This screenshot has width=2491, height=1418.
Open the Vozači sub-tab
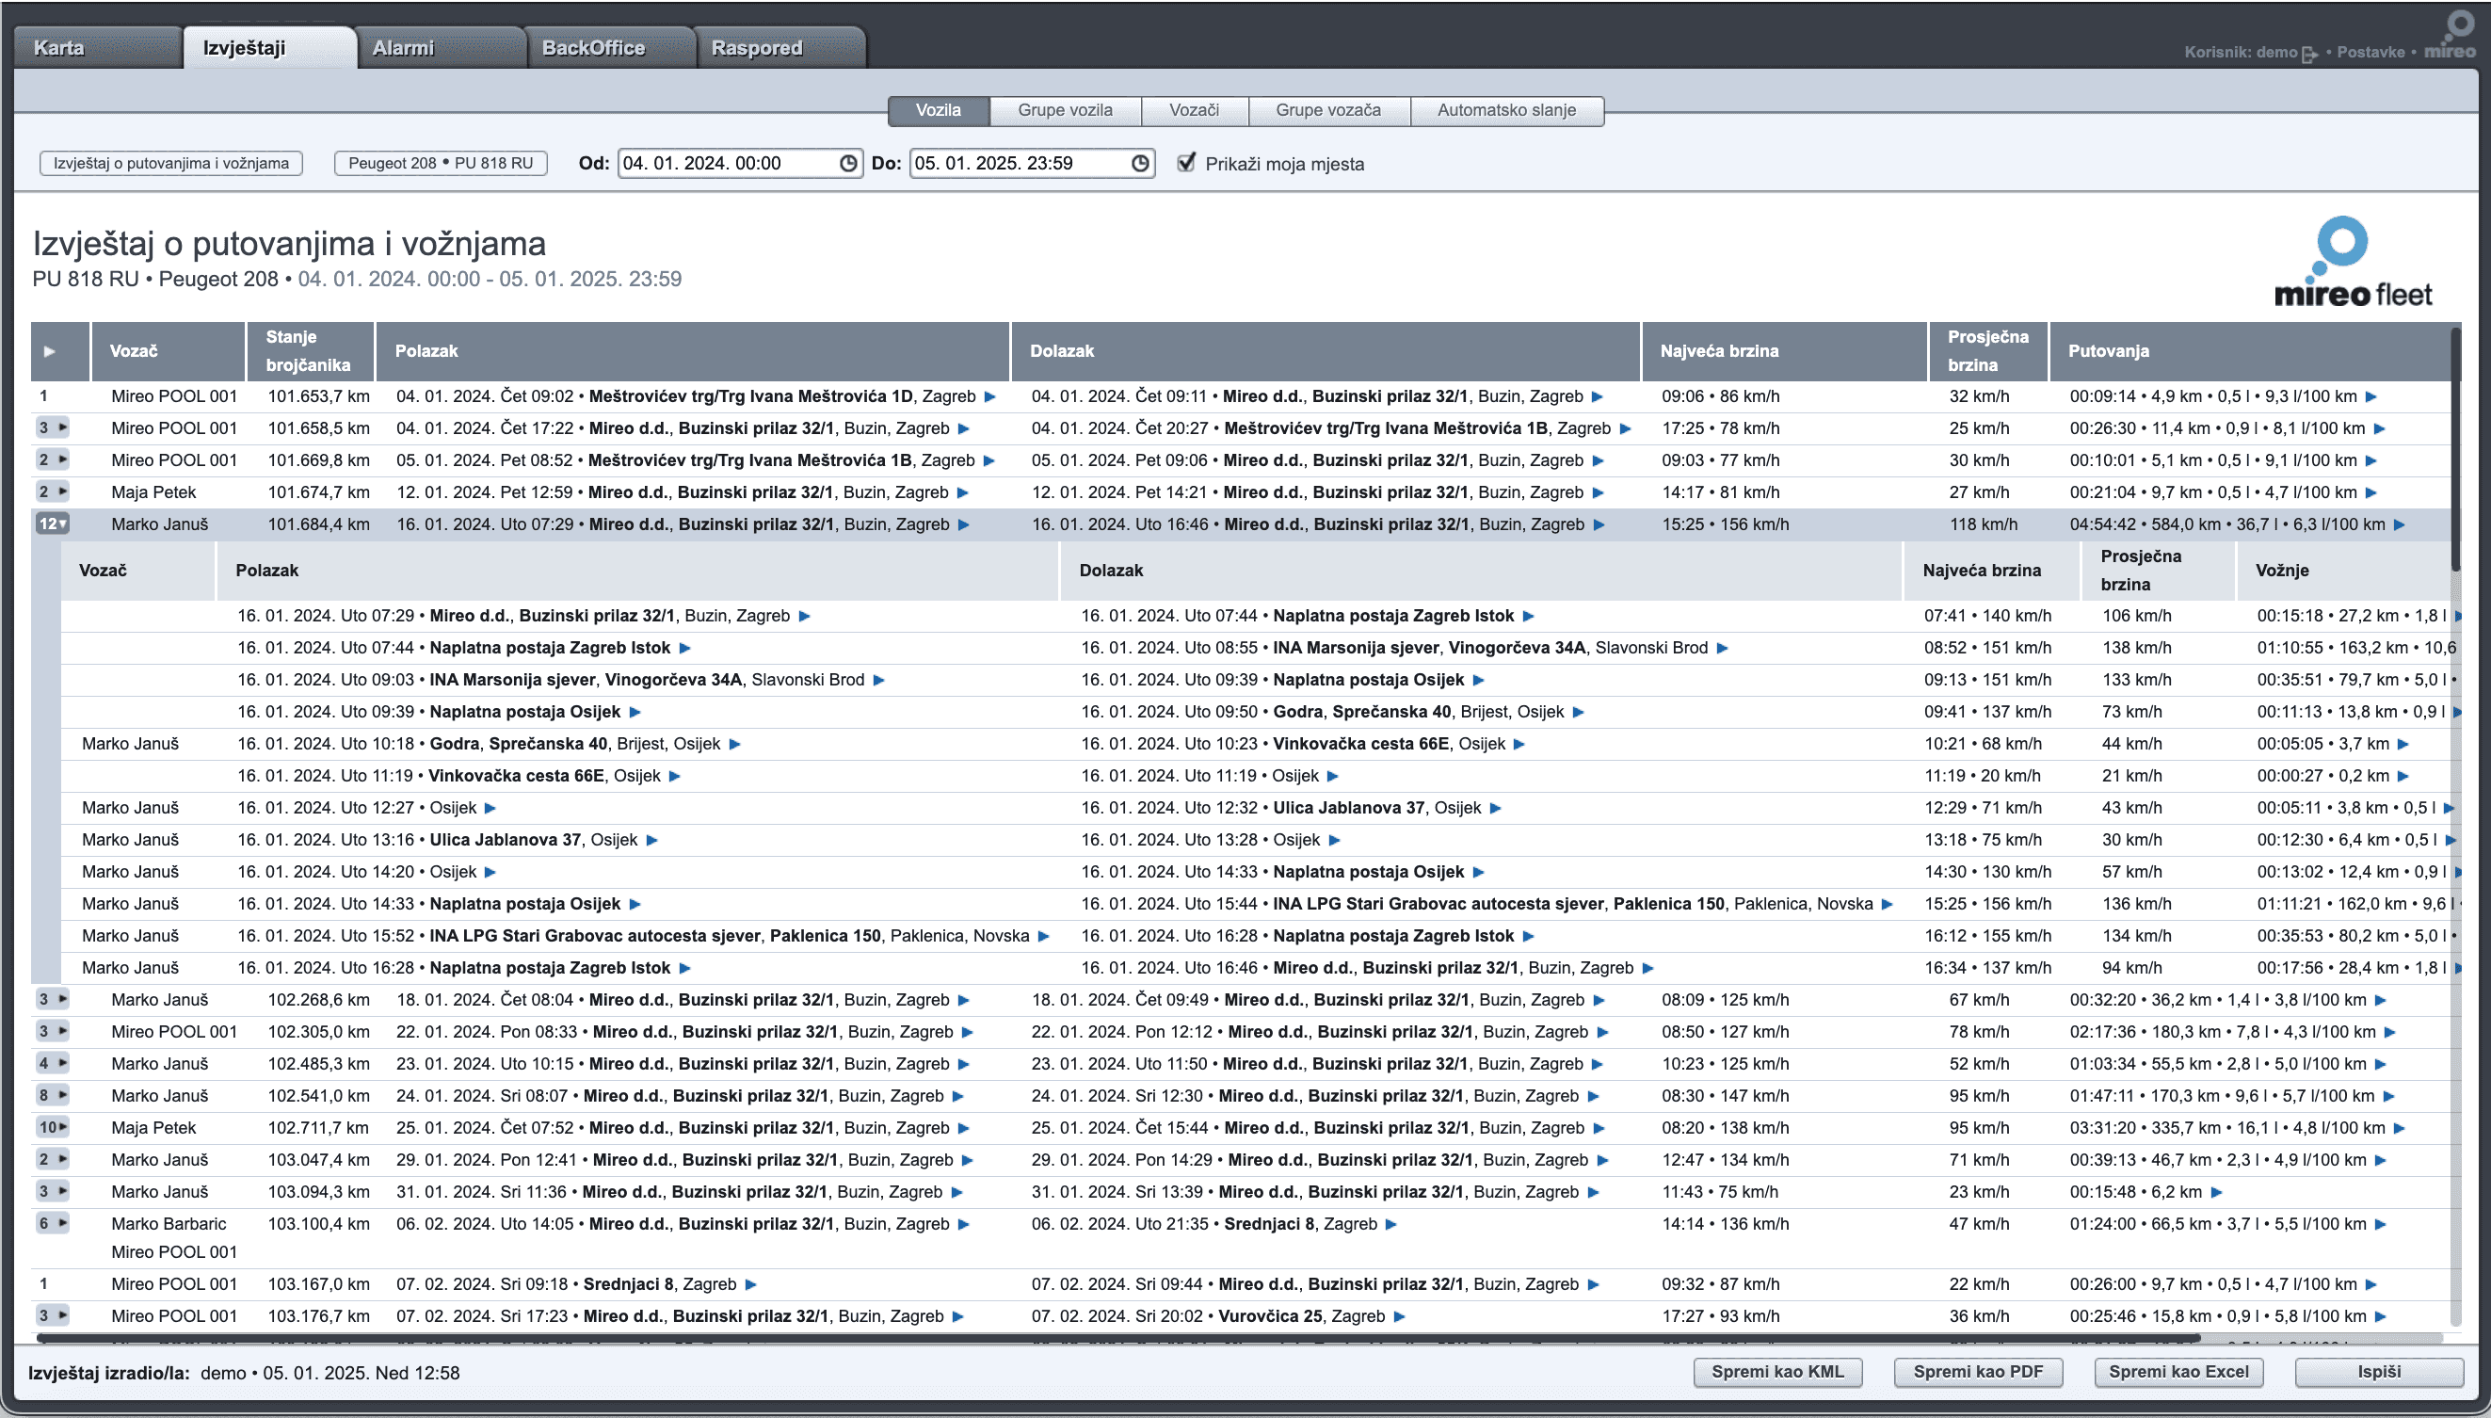point(1194,110)
